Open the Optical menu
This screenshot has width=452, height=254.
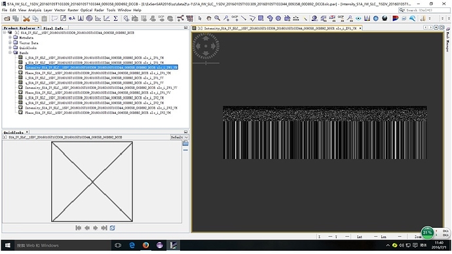[x=86, y=10]
